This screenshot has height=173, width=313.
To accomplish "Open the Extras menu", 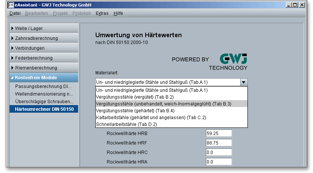I will tap(102, 13).
